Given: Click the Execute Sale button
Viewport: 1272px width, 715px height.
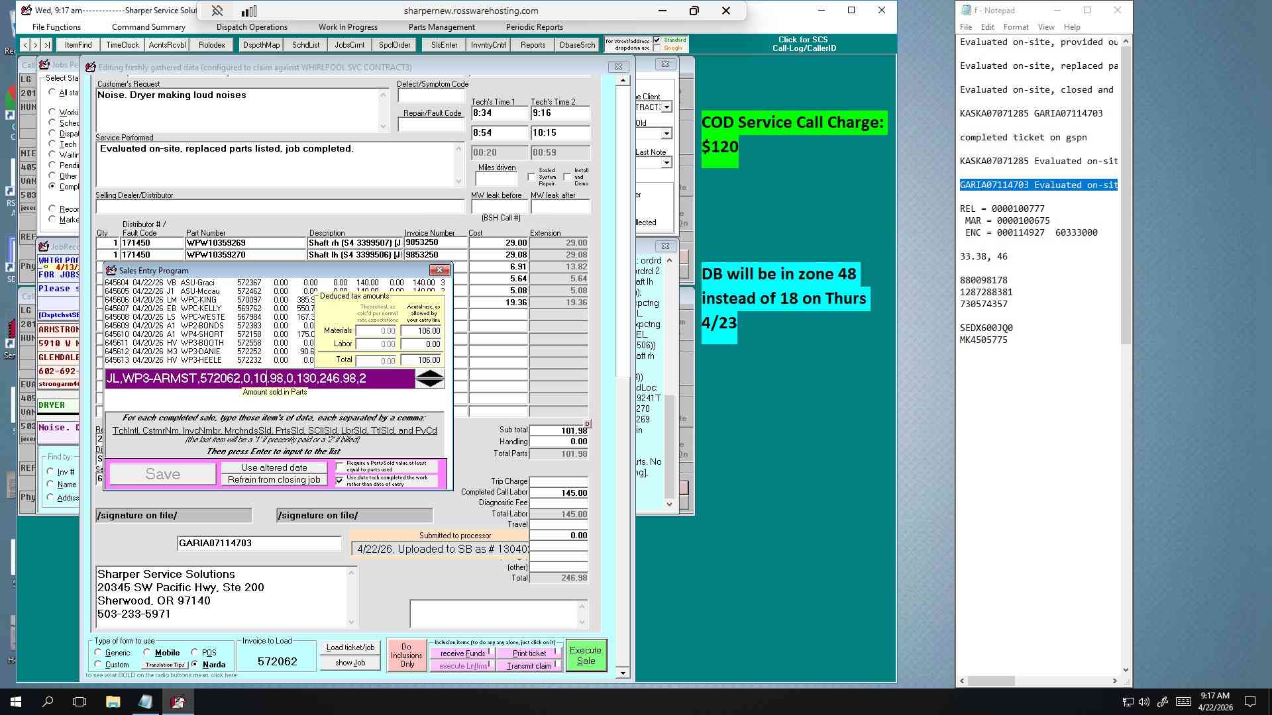Looking at the screenshot, I should tap(586, 655).
